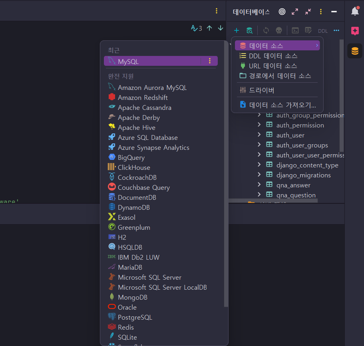The height and width of the screenshot is (346, 364).
Task: Open the three-dots more menu in Database toolbar
Action: pos(336,30)
